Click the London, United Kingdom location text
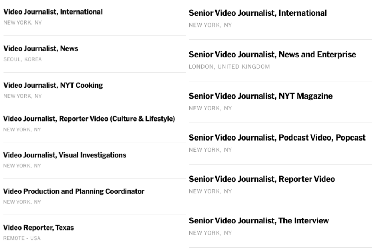Image resolution: width=372 pixels, height=248 pixels. (x=230, y=67)
